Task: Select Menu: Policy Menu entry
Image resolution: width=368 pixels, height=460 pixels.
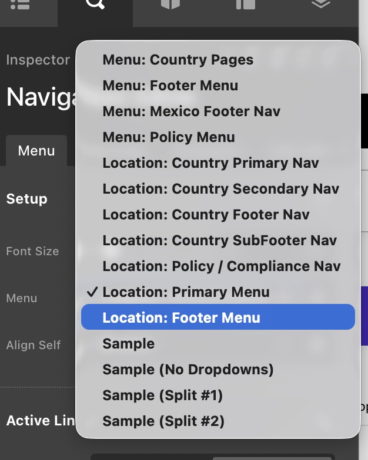Action: tap(218, 137)
